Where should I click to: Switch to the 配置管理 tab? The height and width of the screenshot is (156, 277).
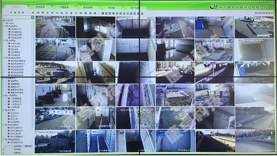[88, 8]
